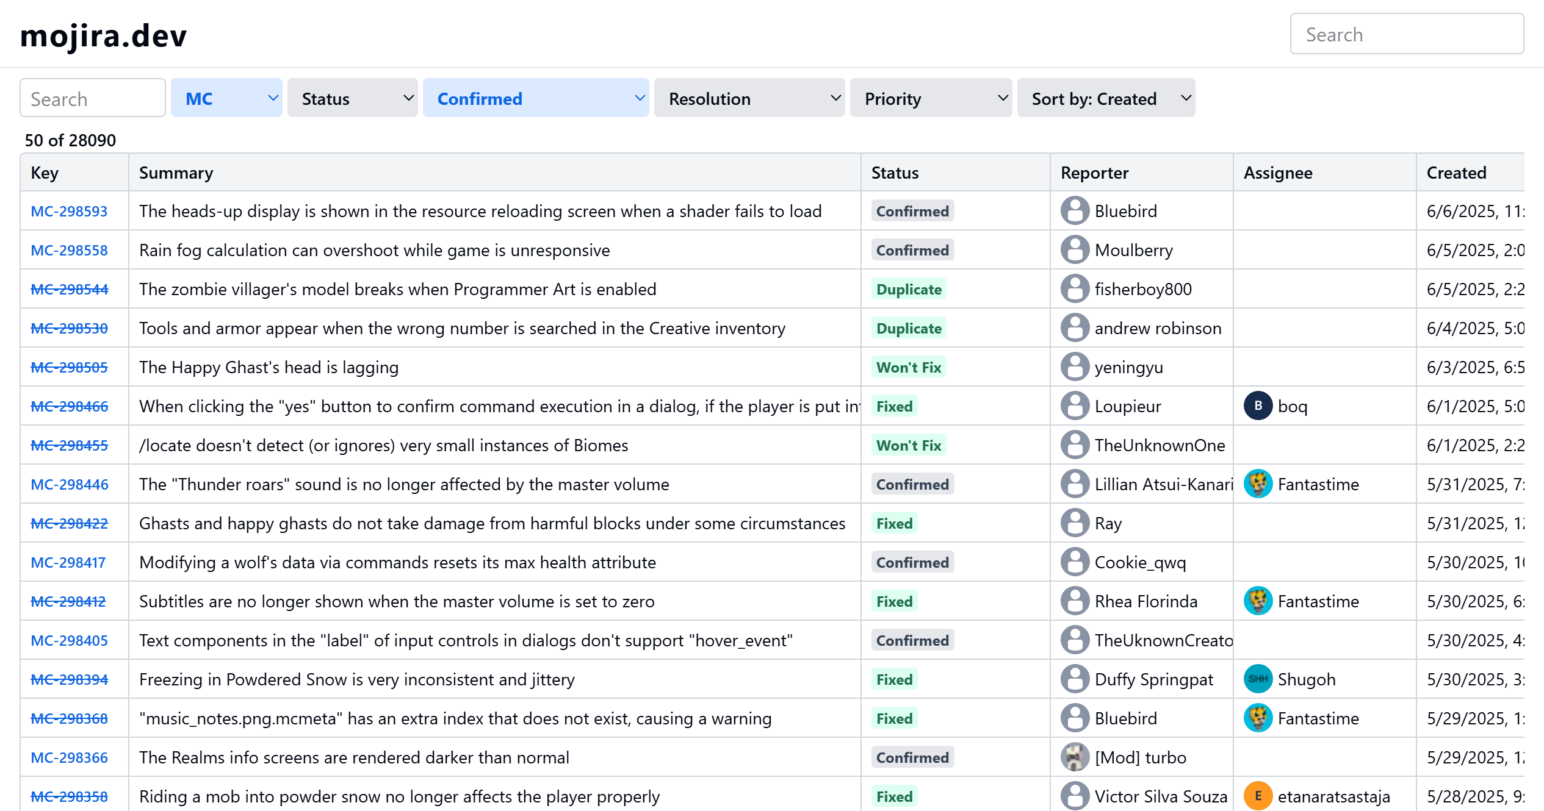1544x811 pixels.
Task: Open the Priority filter dropdown
Action: point(930,98)
